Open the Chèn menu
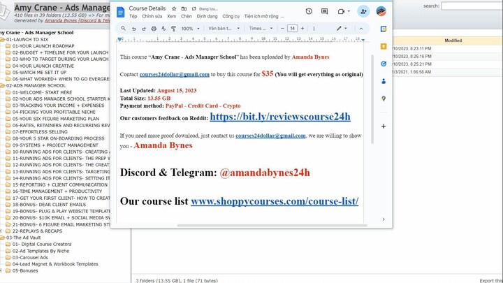The height and width of the screenshot is (283, 503). tap(186, 16)
